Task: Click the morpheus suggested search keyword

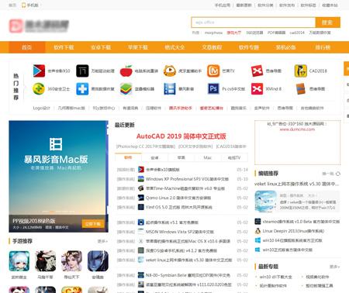Action: point(213,33)
